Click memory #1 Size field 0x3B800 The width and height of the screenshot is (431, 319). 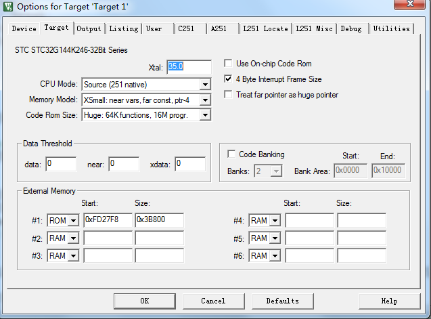160,220
